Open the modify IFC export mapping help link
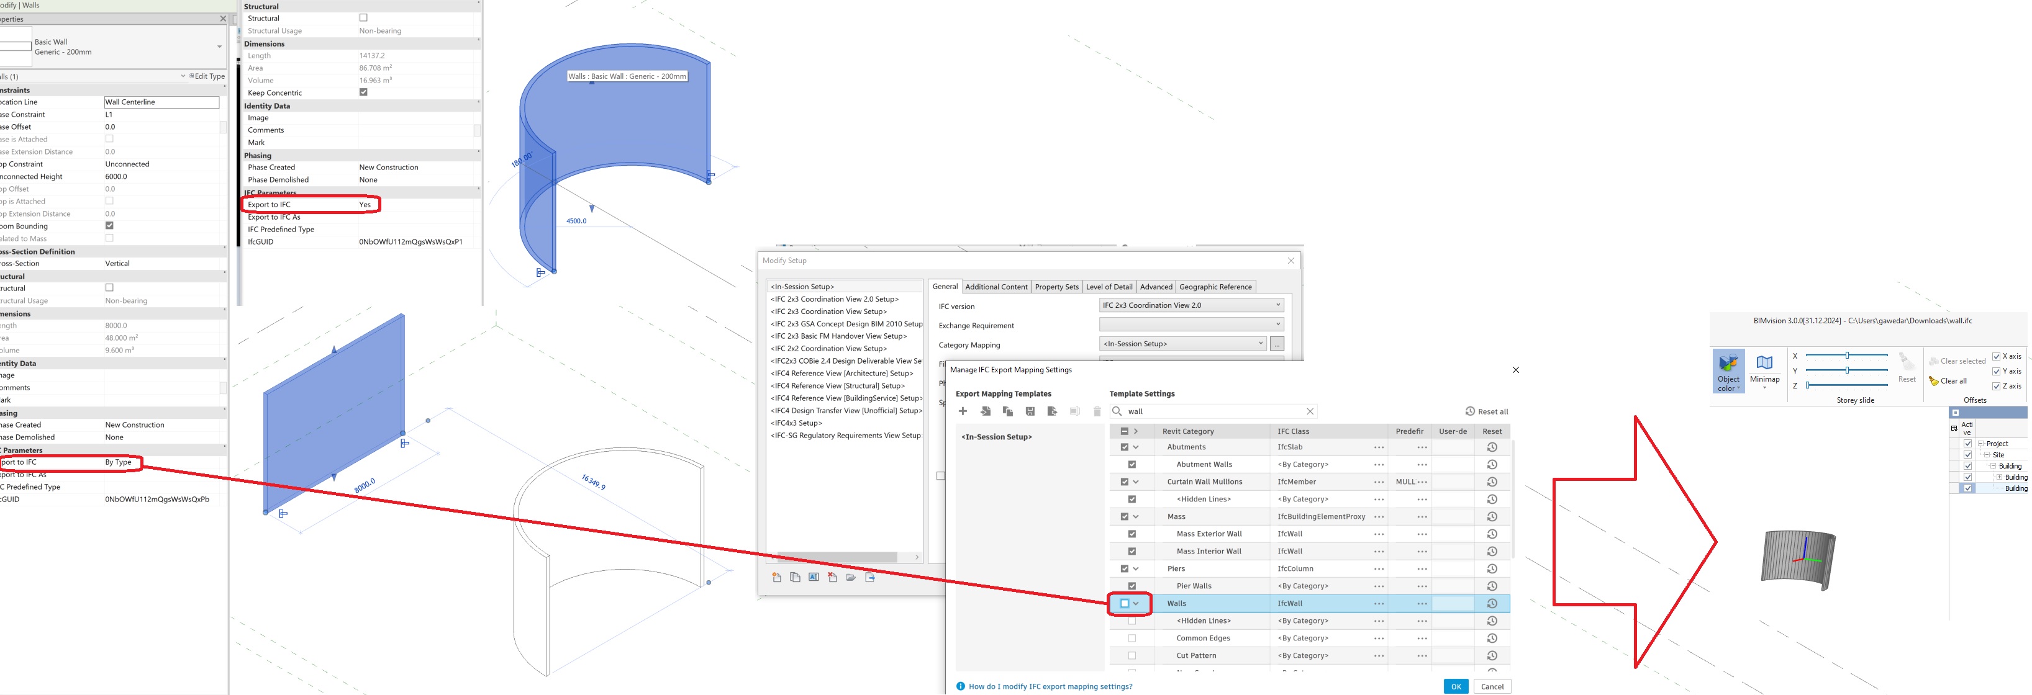2032x695 pixels. click(1049, 686)
